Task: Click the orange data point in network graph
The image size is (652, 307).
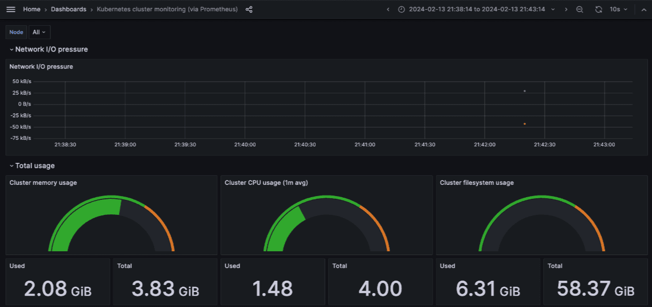Action: [x=524, y=124]
